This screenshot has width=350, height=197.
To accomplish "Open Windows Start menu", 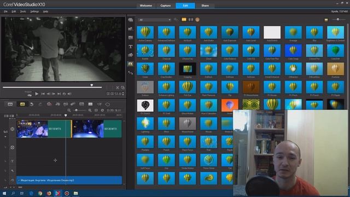I will coord(4,193).
